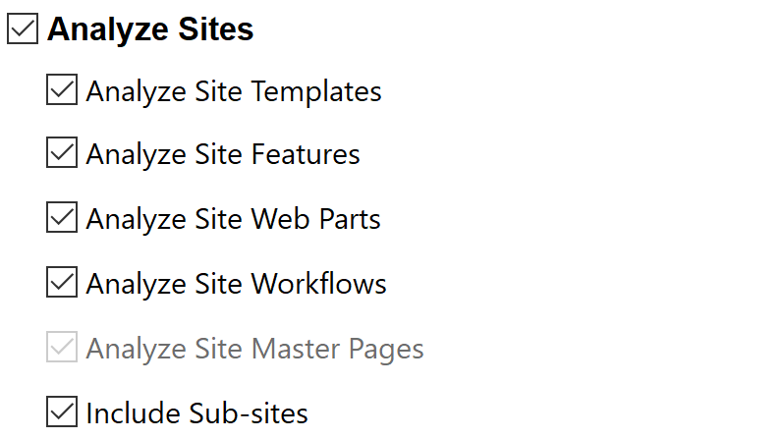Uncheck the Include Sub-sites checkbox
The width and height of the screenshot is (783, 439).
pos(62,412)
